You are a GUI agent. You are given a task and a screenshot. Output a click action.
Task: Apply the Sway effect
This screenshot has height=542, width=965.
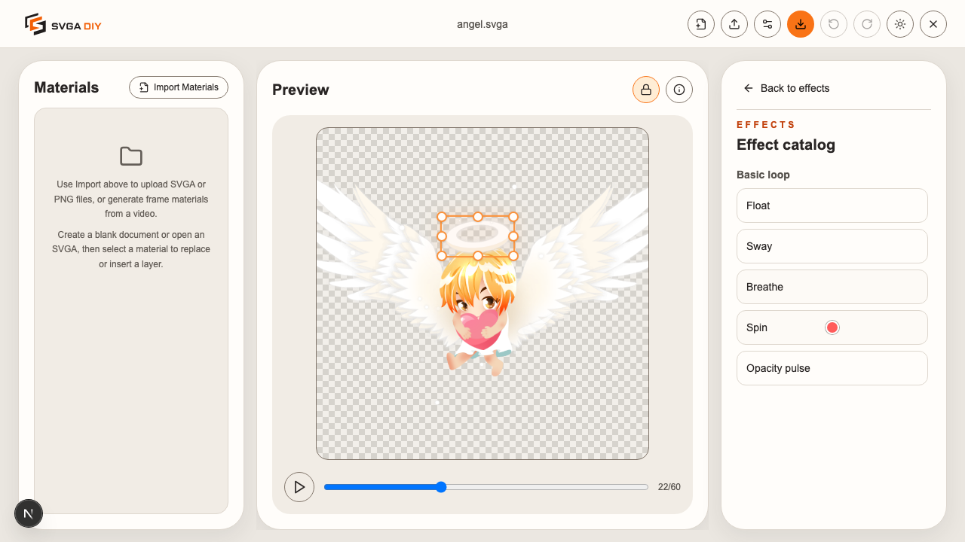tap(832, 246)
